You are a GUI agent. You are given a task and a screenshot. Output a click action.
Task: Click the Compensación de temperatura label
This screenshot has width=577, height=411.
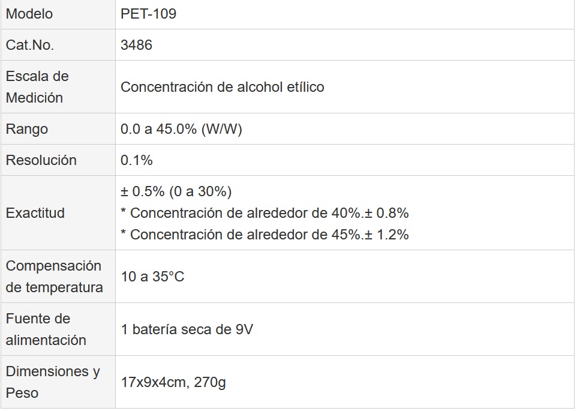[x=54, y=277]
